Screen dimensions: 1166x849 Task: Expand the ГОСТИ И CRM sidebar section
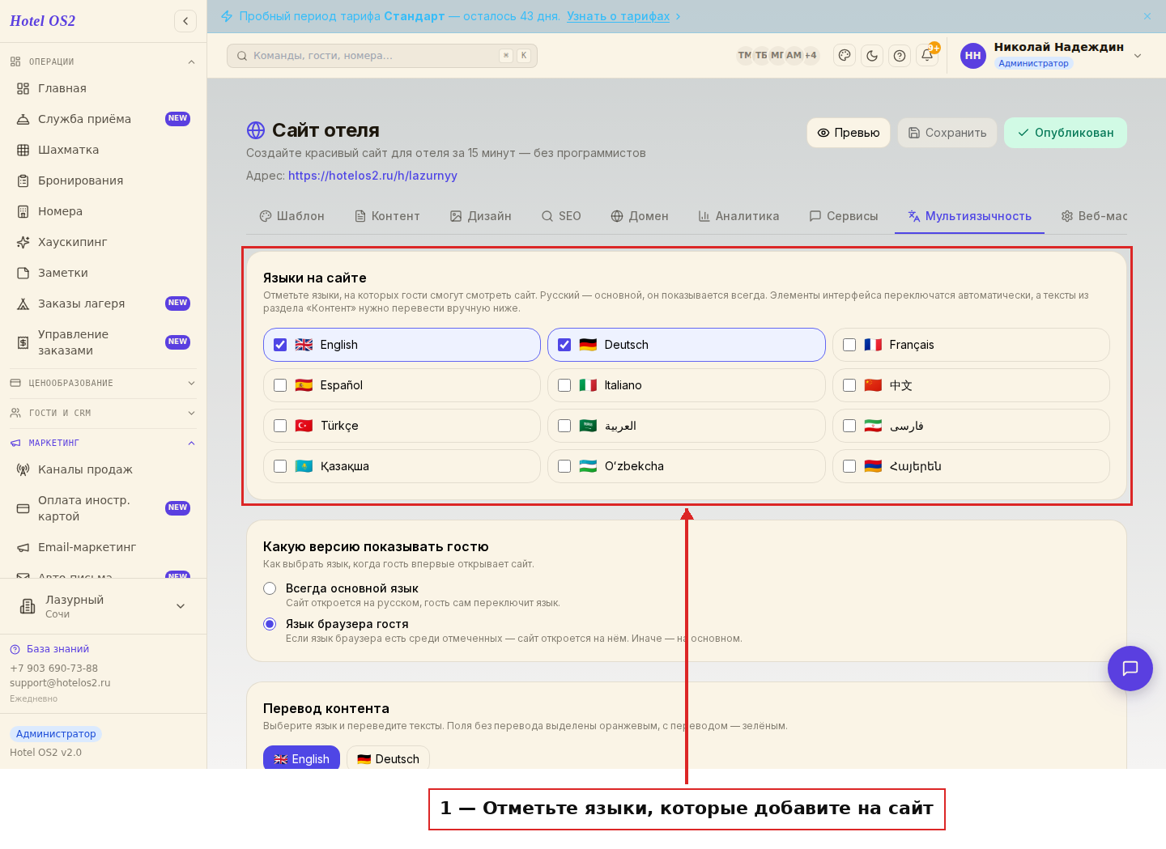click(104, 413)
